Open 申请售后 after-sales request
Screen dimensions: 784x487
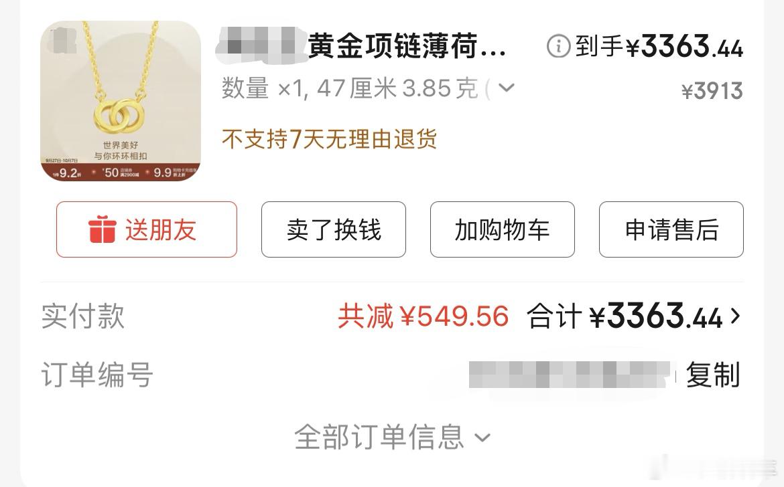(x=671, y=229)
